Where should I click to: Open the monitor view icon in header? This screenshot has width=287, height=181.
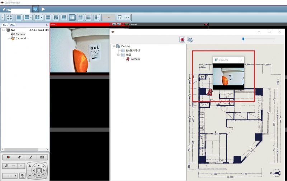coord(36,9)
